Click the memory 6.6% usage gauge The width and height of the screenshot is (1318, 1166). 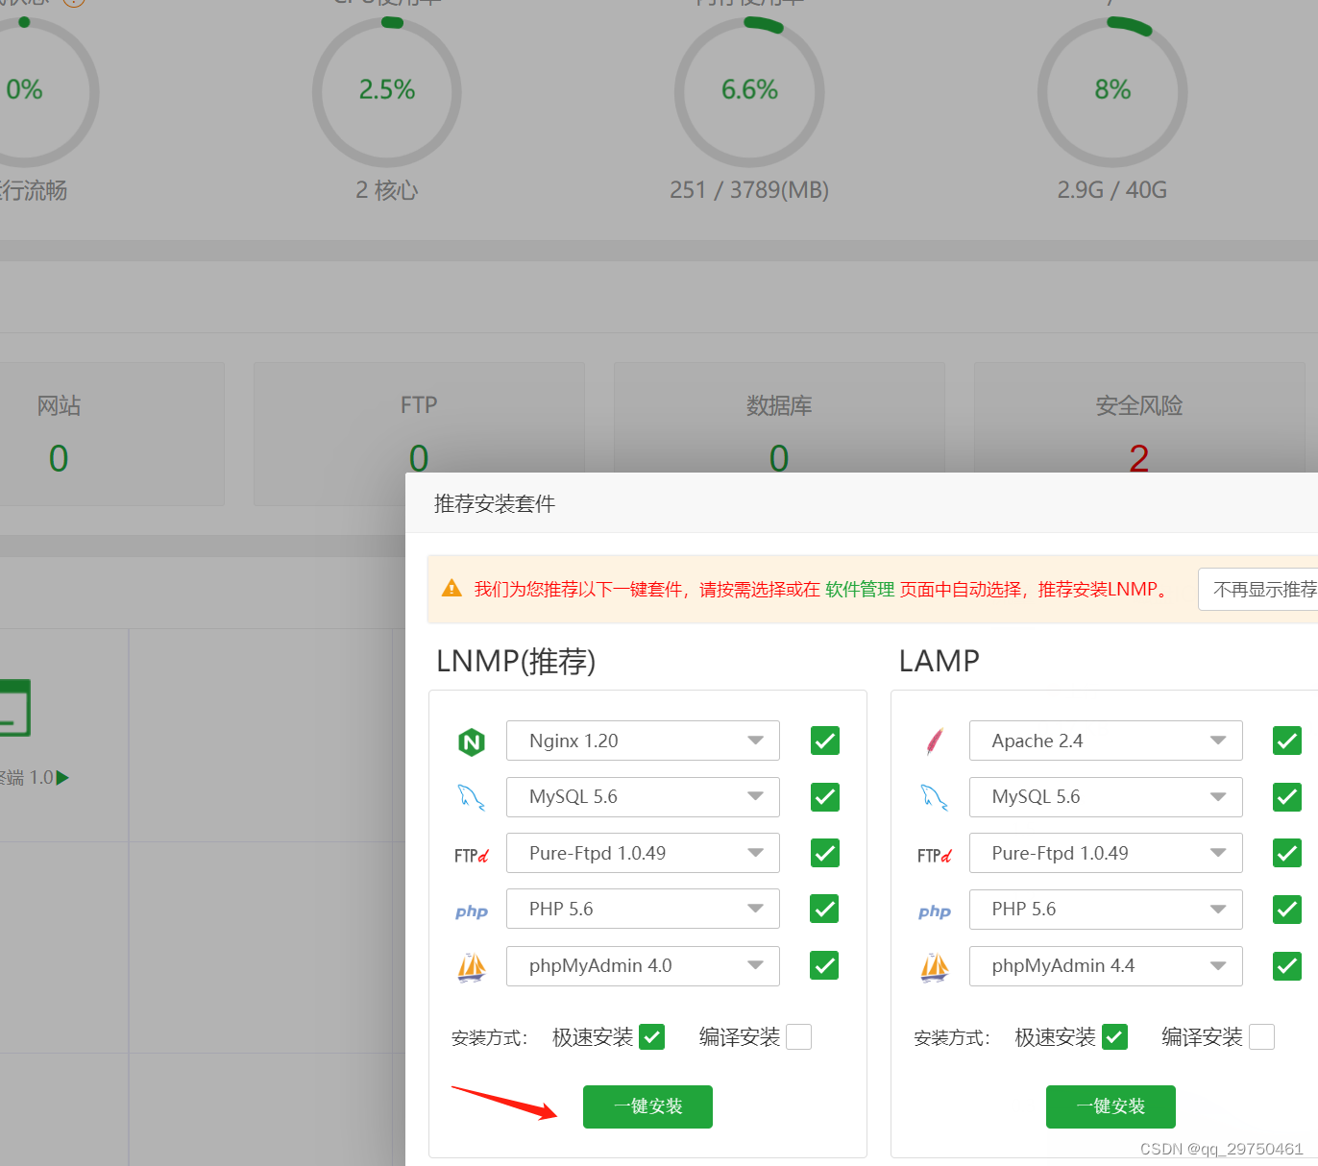[x=749, y=92]
